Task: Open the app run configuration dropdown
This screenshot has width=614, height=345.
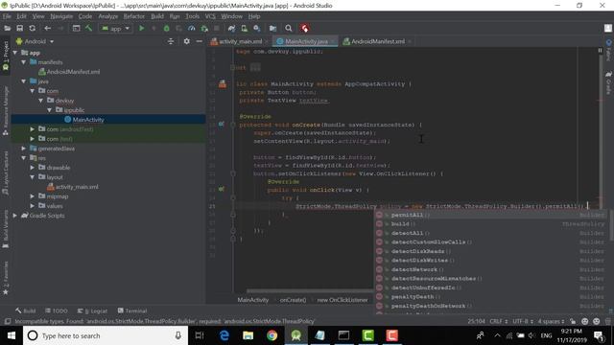Action: coord(115,29)
